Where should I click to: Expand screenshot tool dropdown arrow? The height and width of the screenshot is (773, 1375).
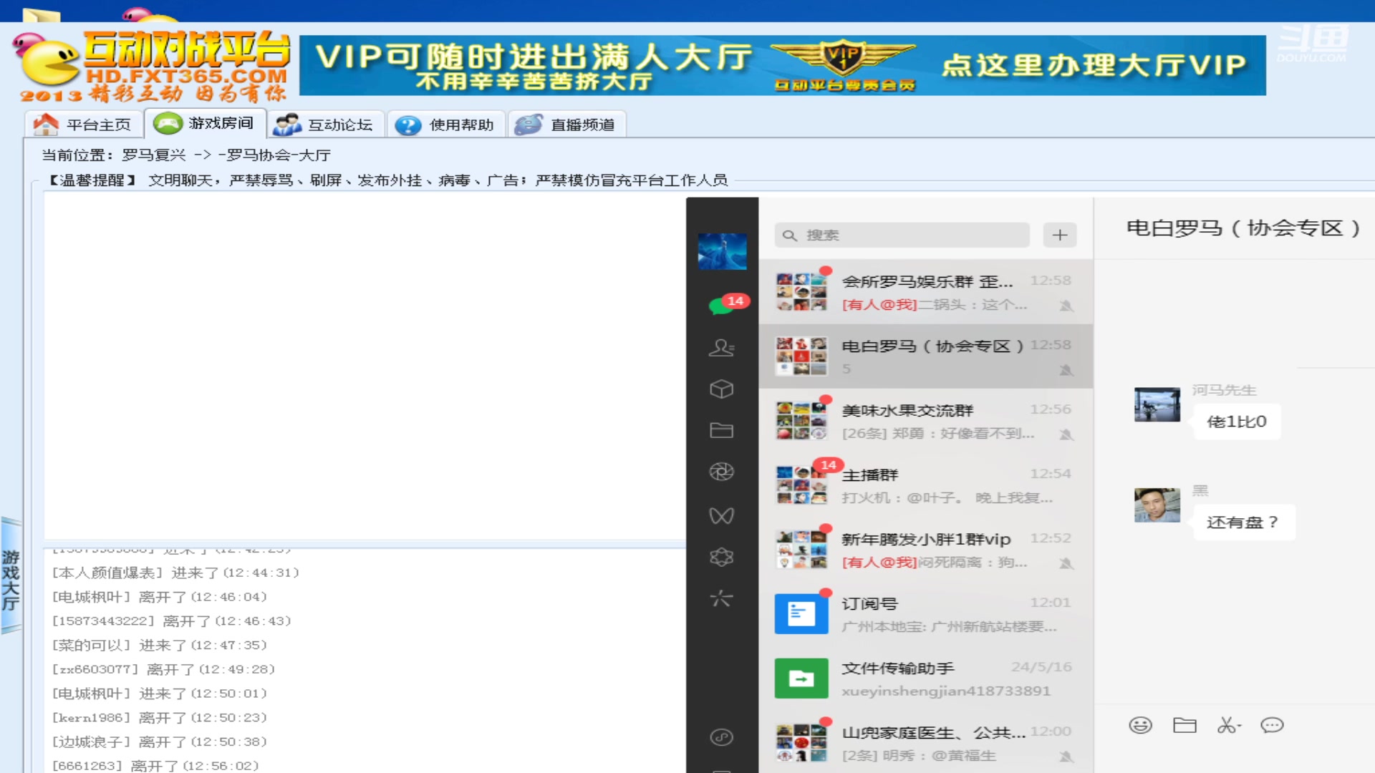point(1241,725)
